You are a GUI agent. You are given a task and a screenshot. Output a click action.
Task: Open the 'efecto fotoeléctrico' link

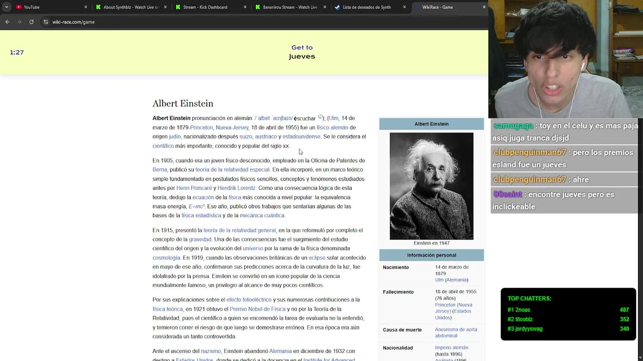tap(249, 300)
